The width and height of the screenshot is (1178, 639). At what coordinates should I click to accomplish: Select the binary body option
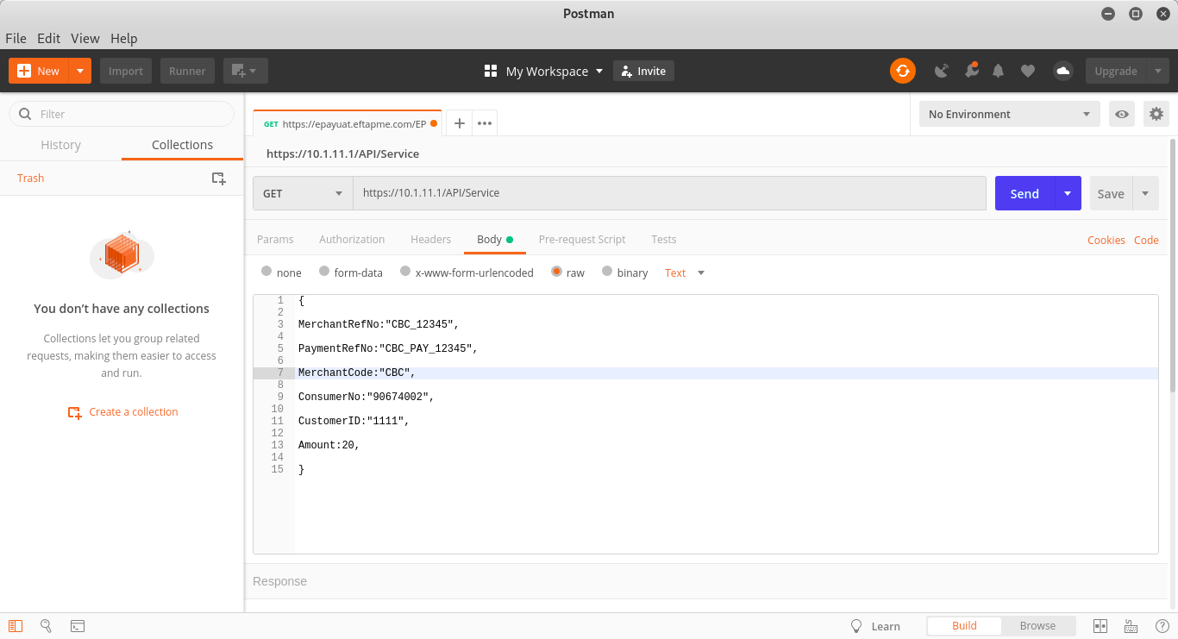607,272
